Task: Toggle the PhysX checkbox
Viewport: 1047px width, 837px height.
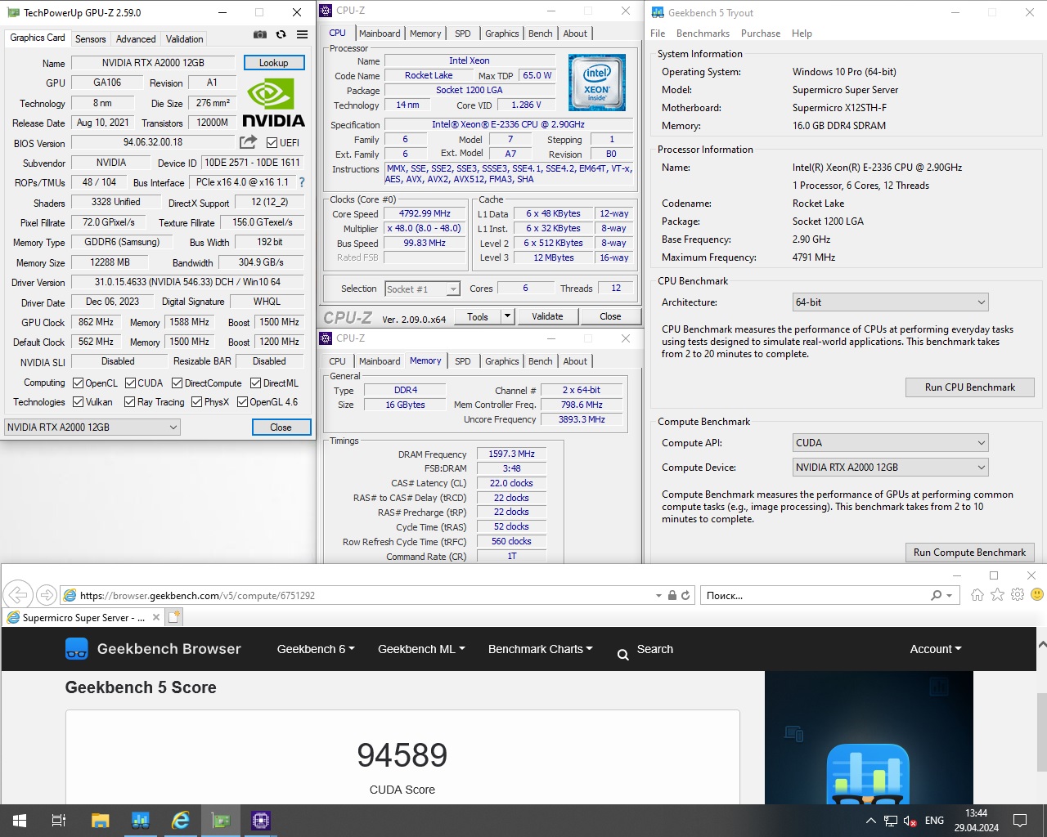Action: pos(196,402)
